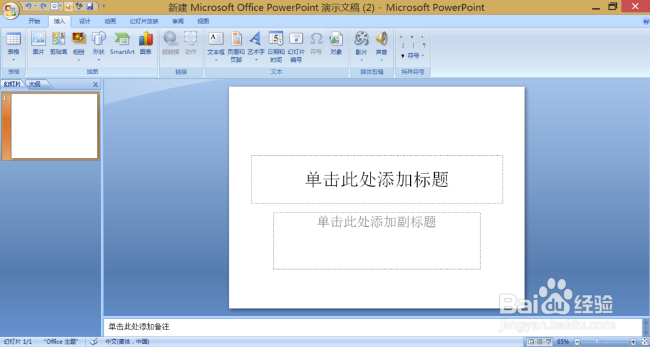Image resolution: width=650 pixels, height=347 pixels.
Task: Click the notes pane scroll down arrow
Action: [x=645, y=333]
